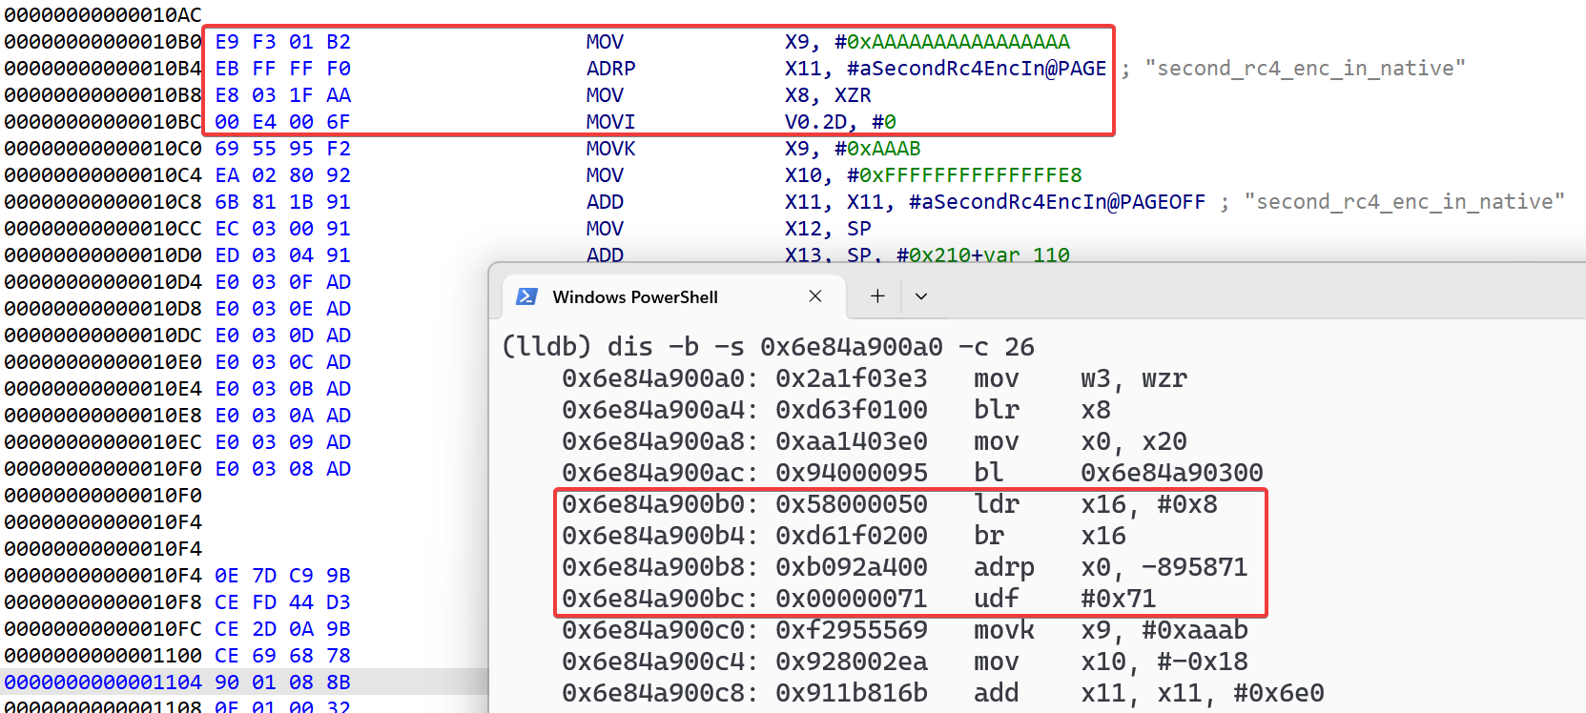Click the #0xFFFFFFFFFFFFFFE8 immediate operand
This screenshot has height=713, width=1586.
pos(958,175)
